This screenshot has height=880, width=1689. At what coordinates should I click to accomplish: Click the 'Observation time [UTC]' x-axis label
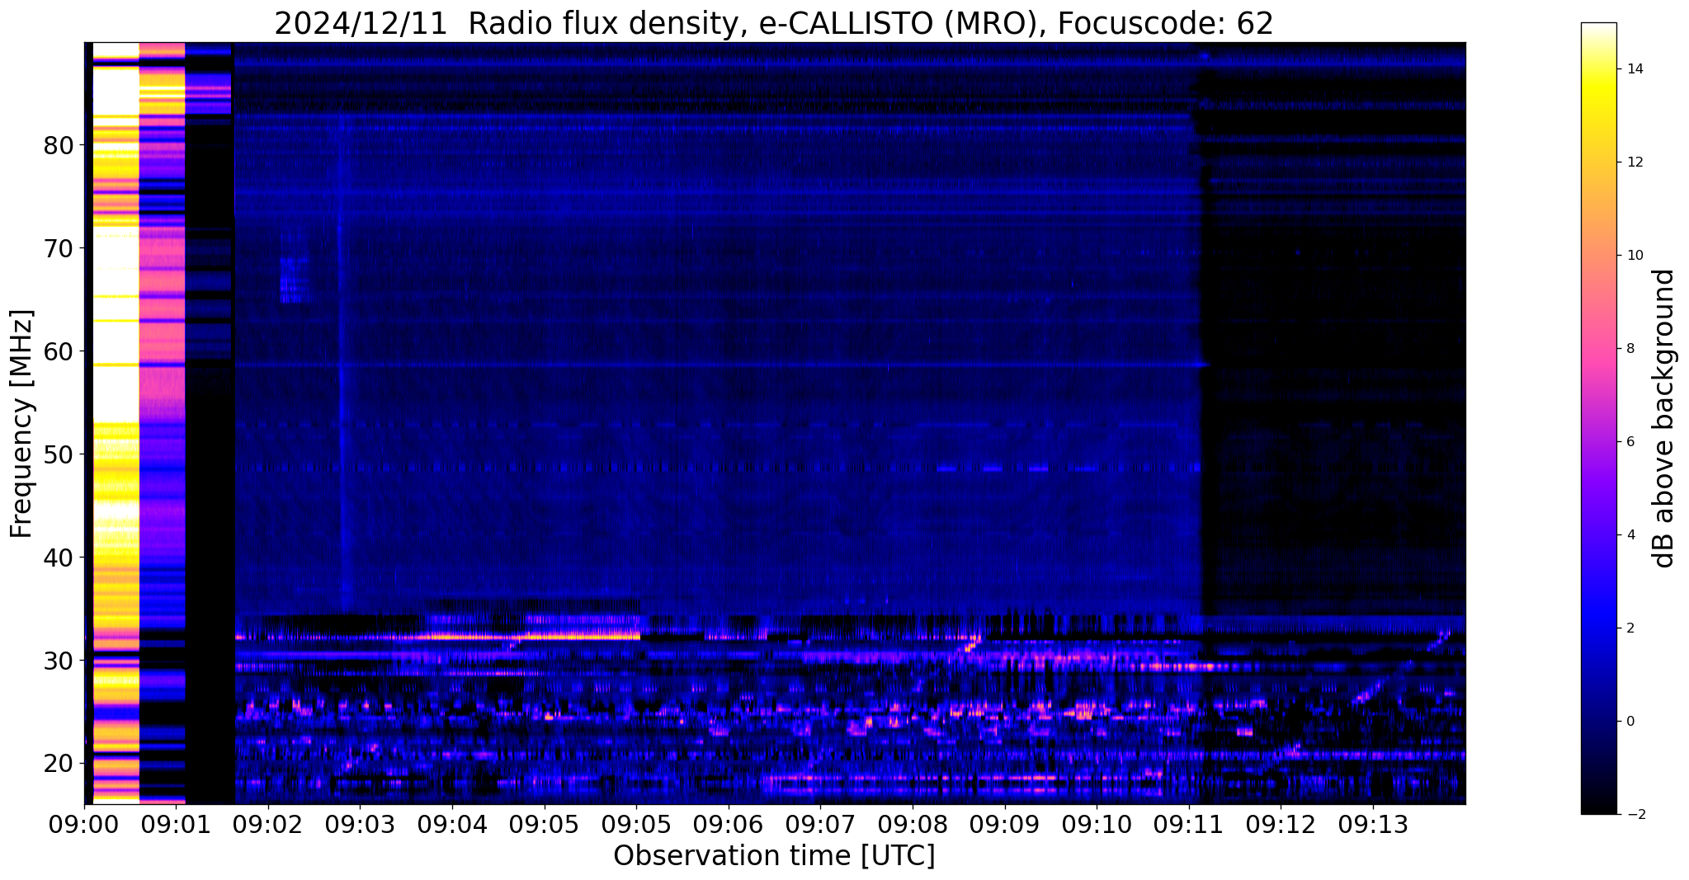(774, 856)
